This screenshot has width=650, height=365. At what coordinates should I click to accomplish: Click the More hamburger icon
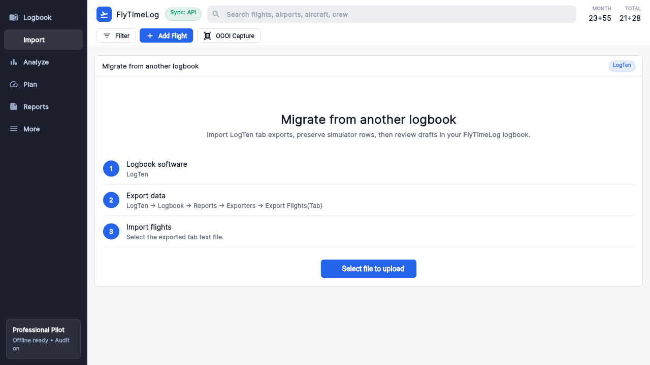point(14,129)
